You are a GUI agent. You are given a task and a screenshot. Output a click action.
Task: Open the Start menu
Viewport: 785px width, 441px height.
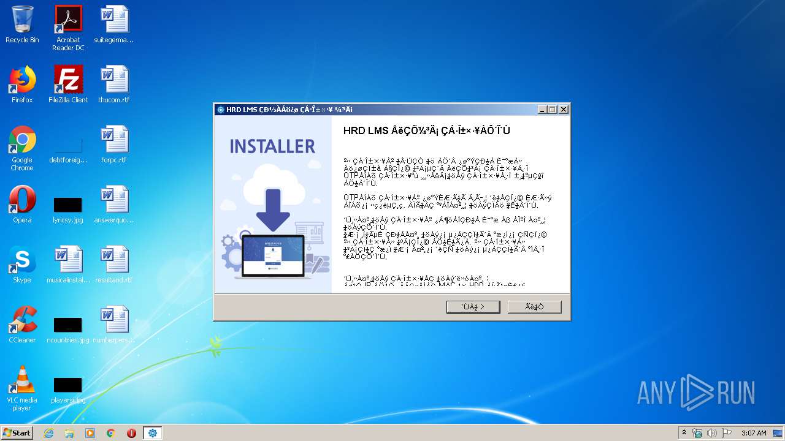(17, 433)
